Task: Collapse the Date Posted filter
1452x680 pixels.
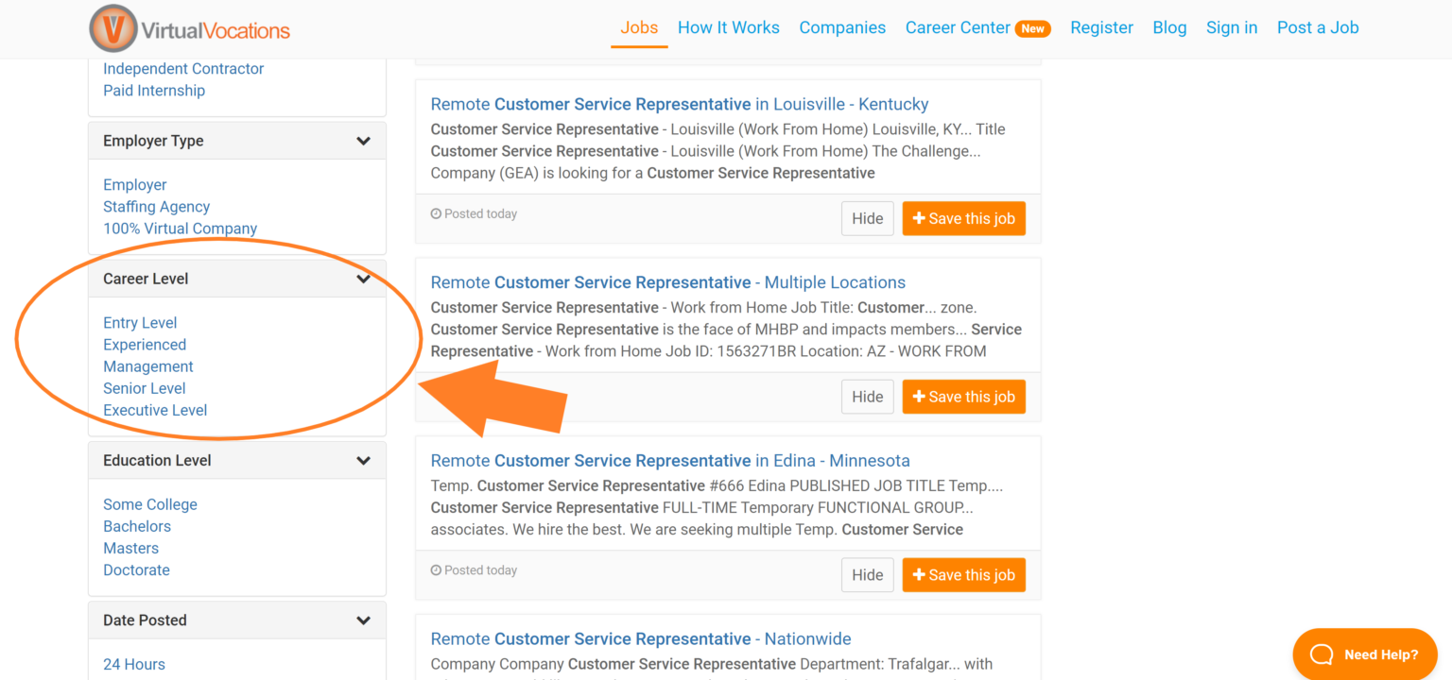Action: tap(364, 620)
